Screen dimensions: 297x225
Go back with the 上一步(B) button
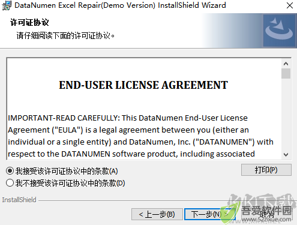[157, 214]
